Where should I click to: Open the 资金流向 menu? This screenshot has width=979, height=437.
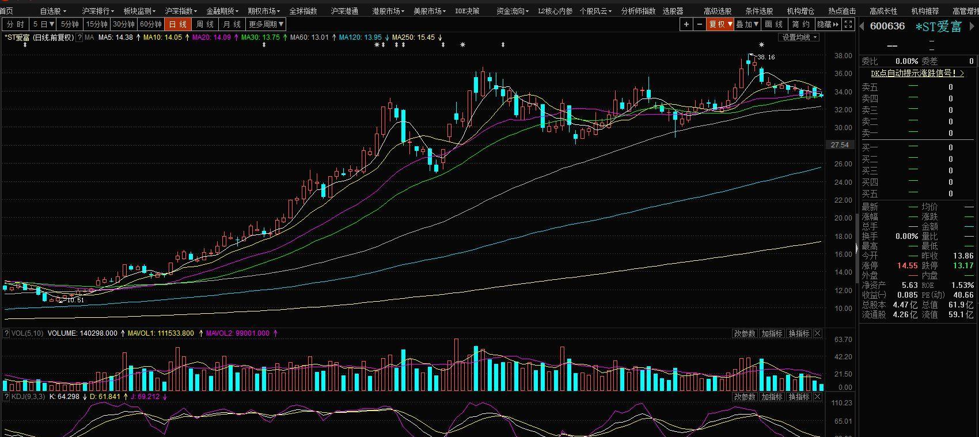(513, 11)
